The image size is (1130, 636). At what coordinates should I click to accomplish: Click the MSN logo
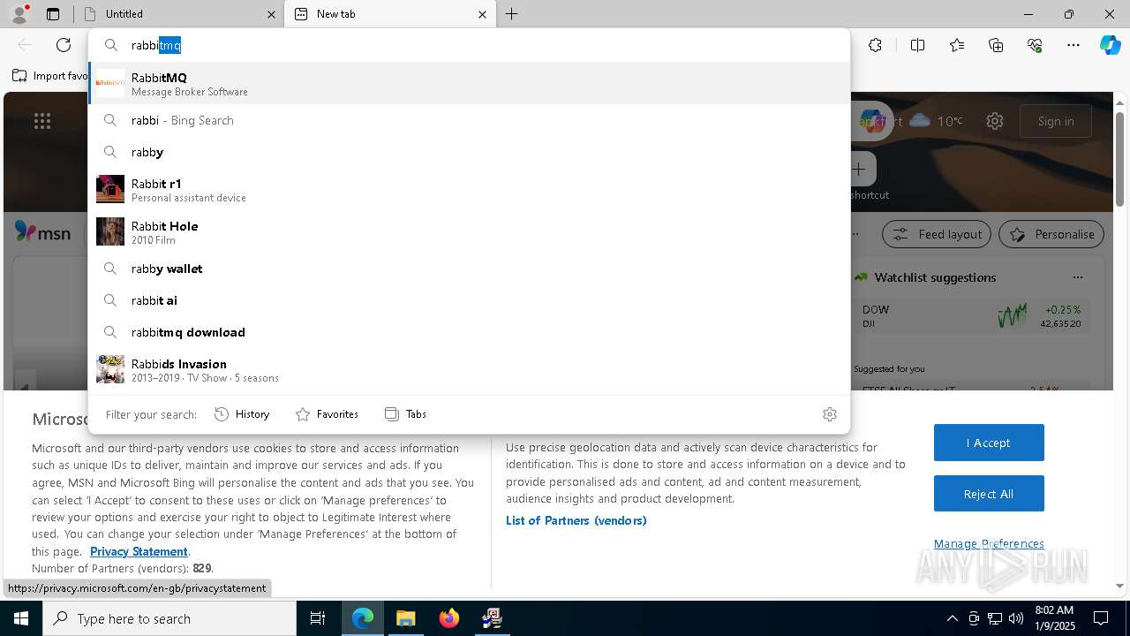(x=42, y=232)
